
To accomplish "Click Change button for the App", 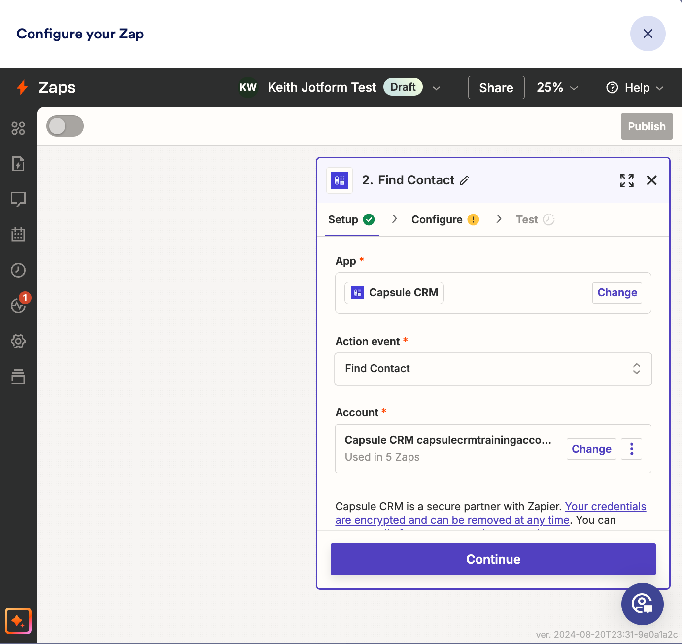I will pos(617,293).
